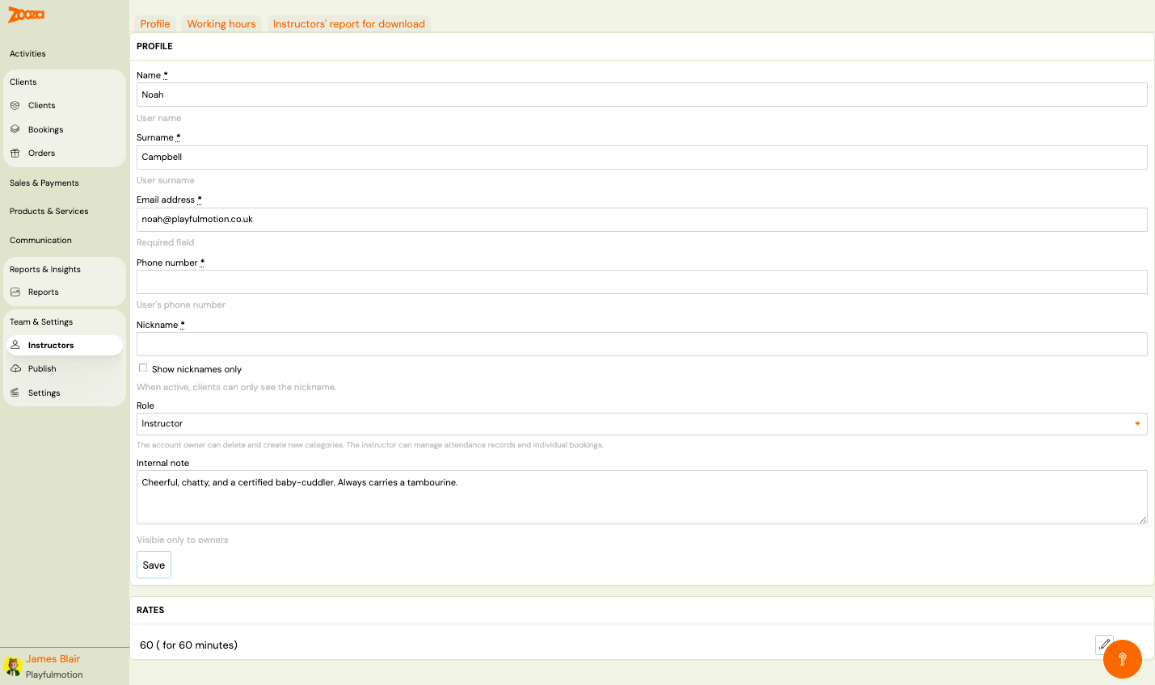1155x685 pixels.
Task: Save the instructor profile
Action: tap(154, 565)
